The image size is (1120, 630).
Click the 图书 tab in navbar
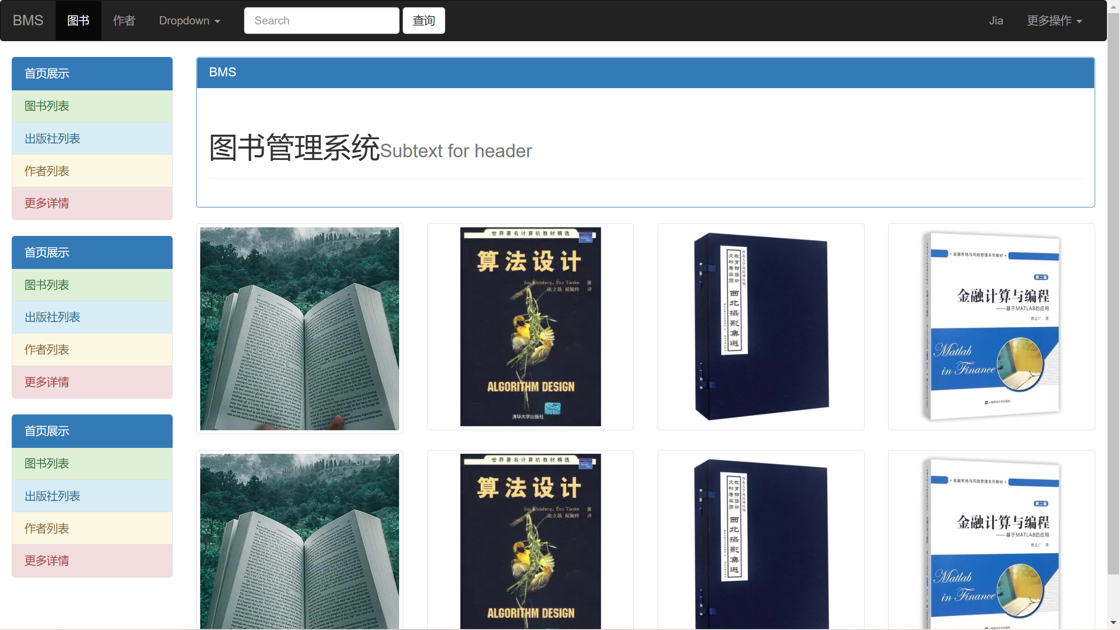(x=77, y=21)
